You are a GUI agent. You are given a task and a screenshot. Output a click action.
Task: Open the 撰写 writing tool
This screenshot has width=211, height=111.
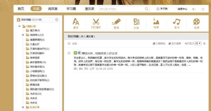click(76, 23)
